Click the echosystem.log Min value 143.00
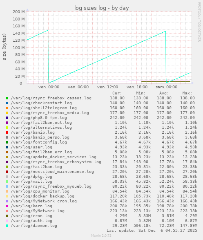The image size is (203, 240). [x=141, y=162]
